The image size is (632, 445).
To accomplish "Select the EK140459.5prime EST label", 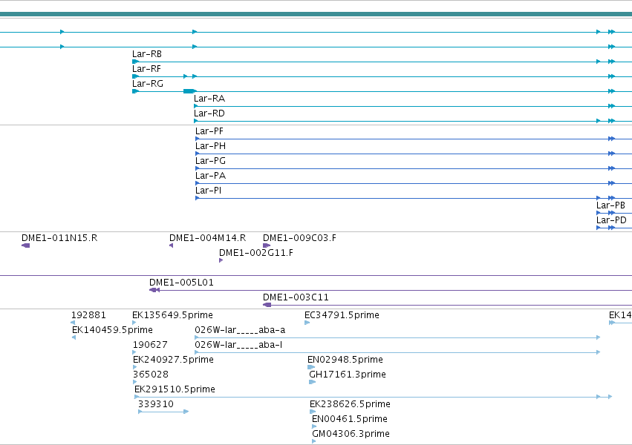I will tap(112, 330).
